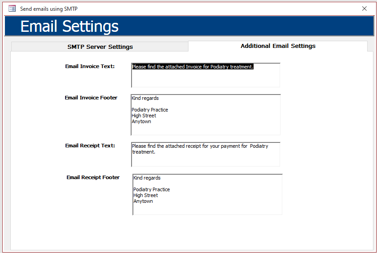
Task: Close the Send emails using SMTP window
Action: [364, 9]
